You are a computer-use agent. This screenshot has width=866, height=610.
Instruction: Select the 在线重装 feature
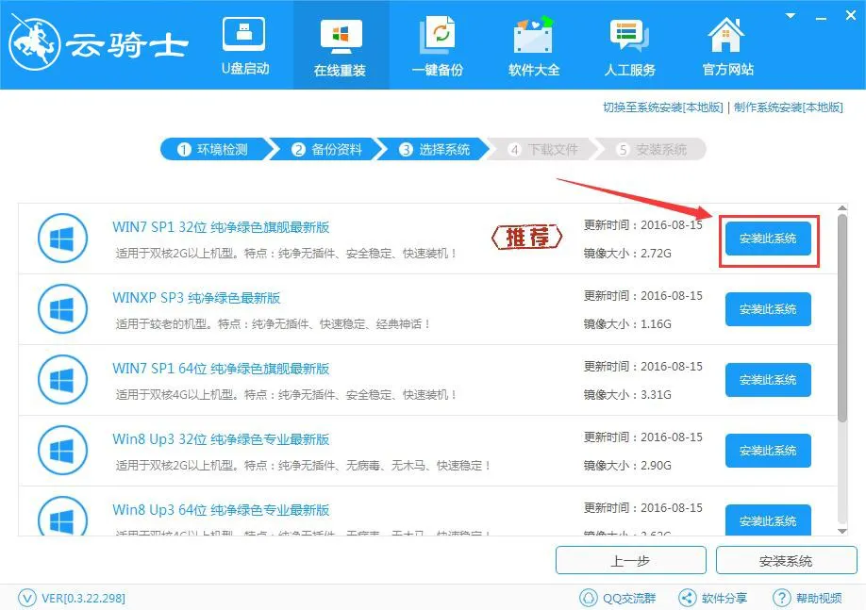[x=341, y=44]
